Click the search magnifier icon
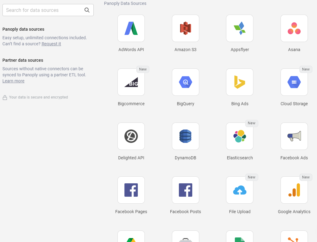The width and height of the screenshot is (317, 242). pyautogui.click(x=87, y=10)
